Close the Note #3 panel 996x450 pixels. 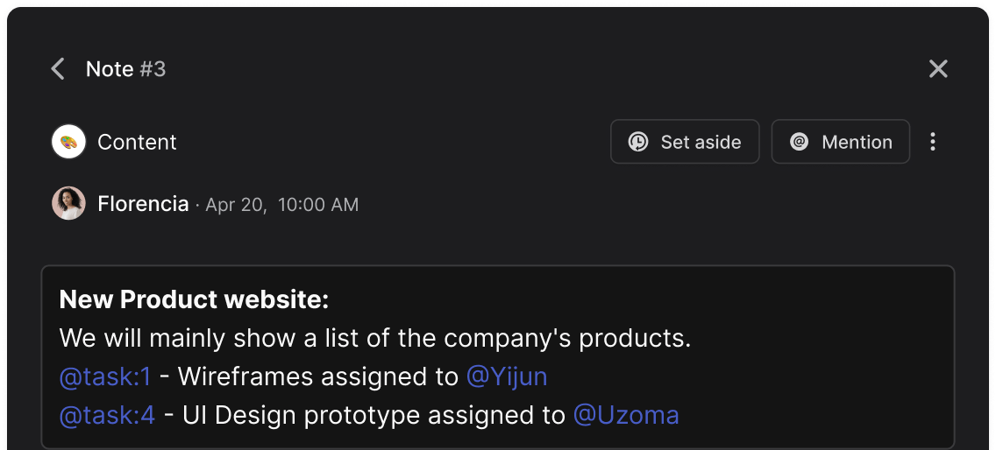[x=938, y=69]
